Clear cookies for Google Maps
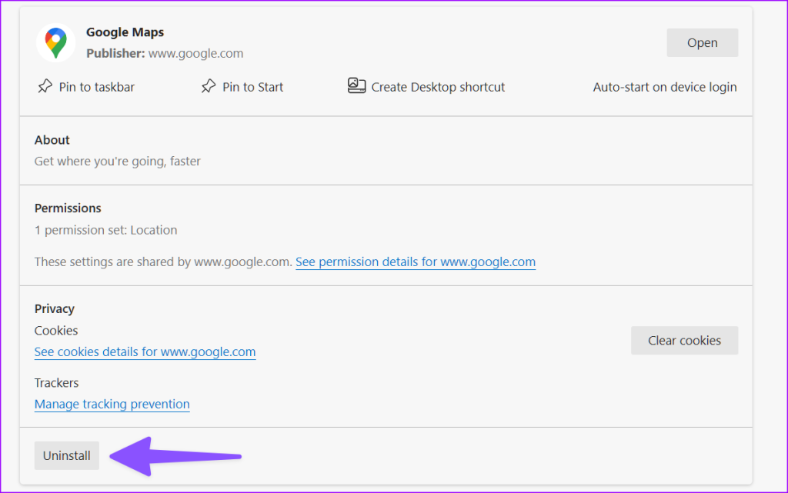 [x=684, y=340]
